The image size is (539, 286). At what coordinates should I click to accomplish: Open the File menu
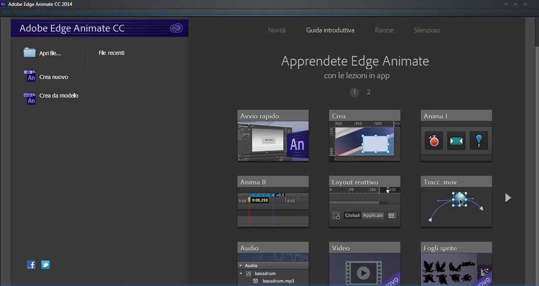(6, 12)
